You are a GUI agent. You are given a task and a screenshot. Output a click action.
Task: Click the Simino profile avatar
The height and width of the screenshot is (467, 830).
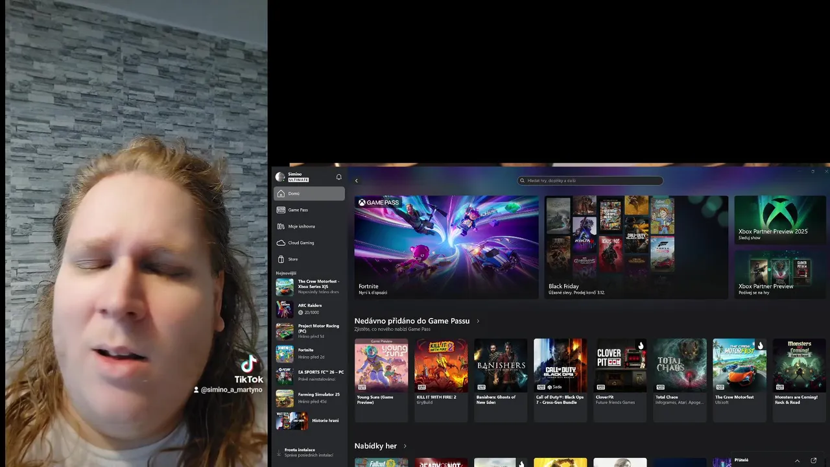point(280,176)
